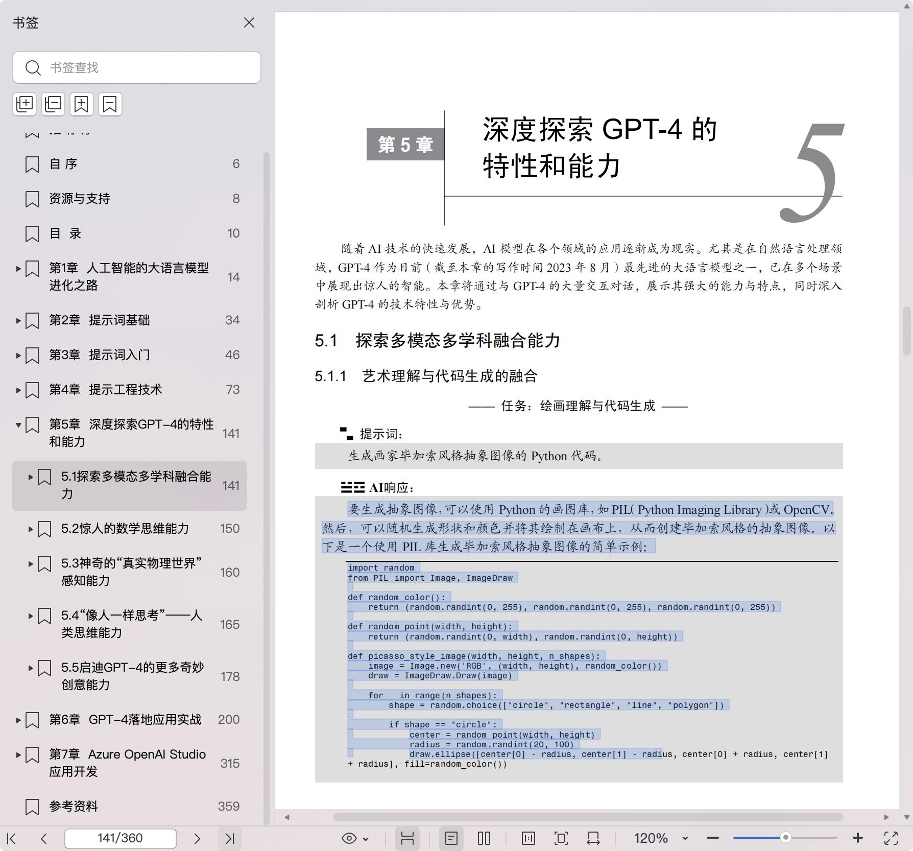The height and width of the screenshot is (851, 913).
Task: Collapse all bookmarks icon
Action: pos(53,104)
